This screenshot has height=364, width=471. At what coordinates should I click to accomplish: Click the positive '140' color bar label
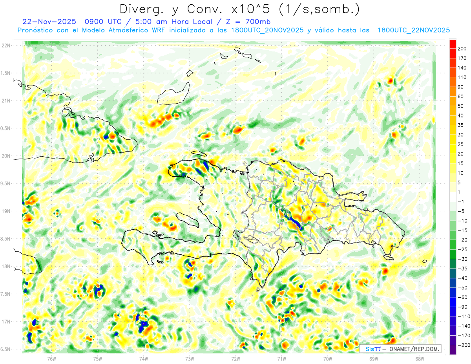[x=462, y=68]
